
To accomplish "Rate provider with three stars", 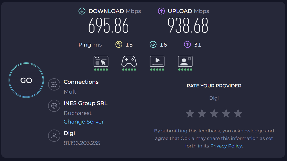I will [214, 113].
